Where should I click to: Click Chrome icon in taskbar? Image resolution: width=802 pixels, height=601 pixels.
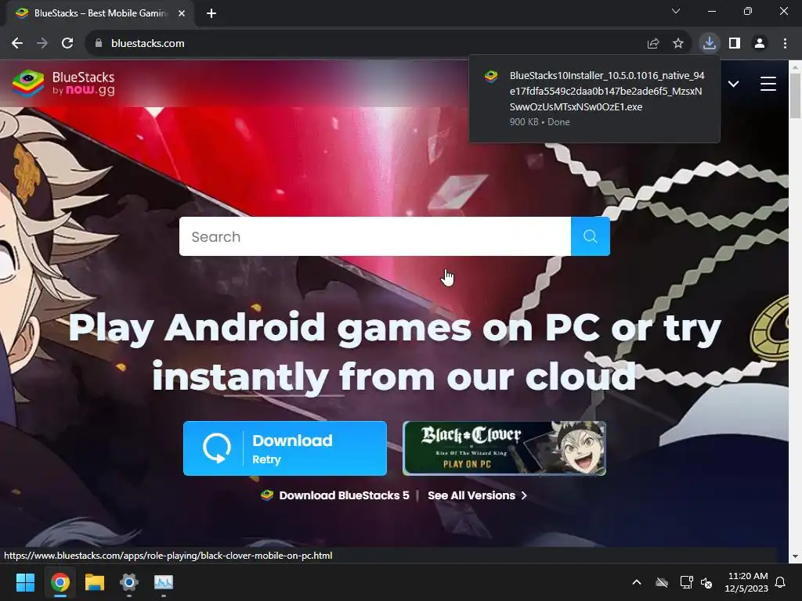tap(60, 582)
